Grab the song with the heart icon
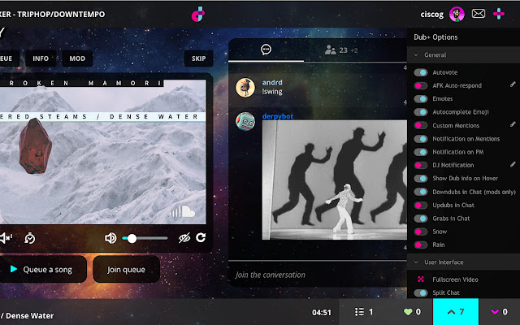 408,312
